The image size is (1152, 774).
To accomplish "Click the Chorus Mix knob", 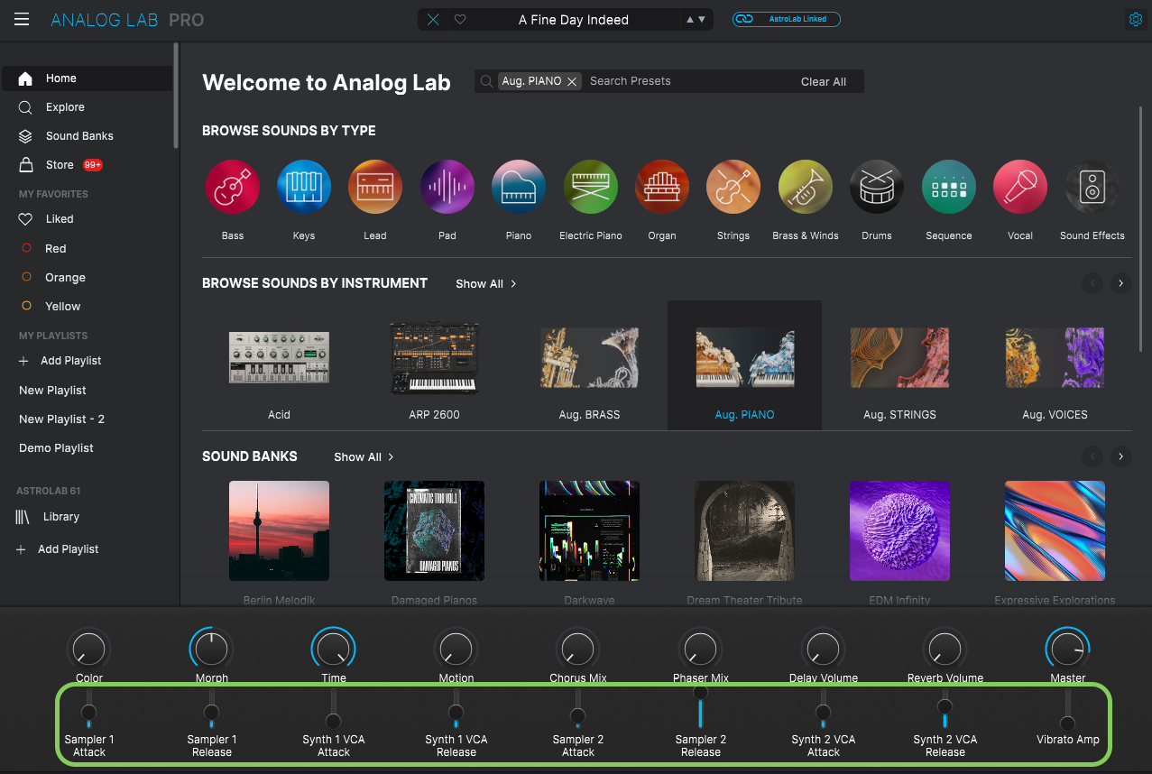I will (x=577, y=649).
